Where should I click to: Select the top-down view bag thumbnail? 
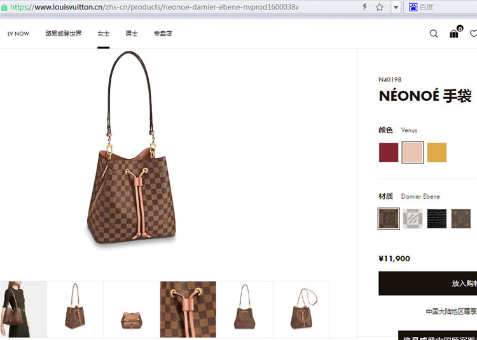(x=132, y=309)
